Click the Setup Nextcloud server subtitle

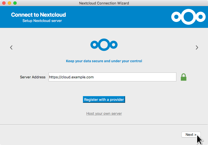pyautogui.click(x=42, y=21)
